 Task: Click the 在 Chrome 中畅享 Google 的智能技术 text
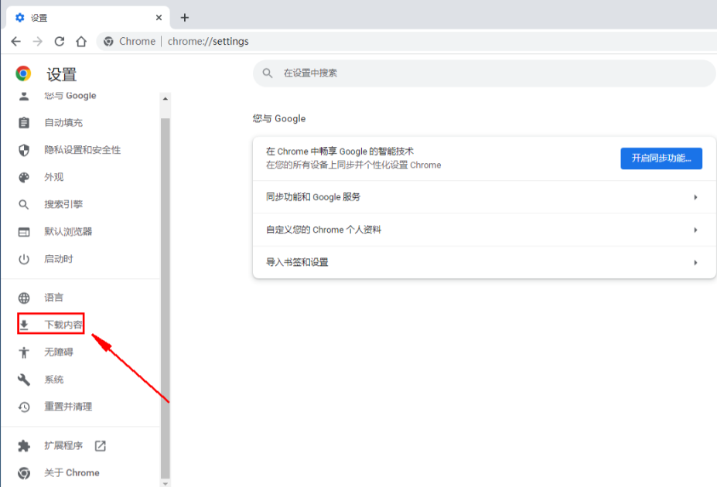(340, 152)
